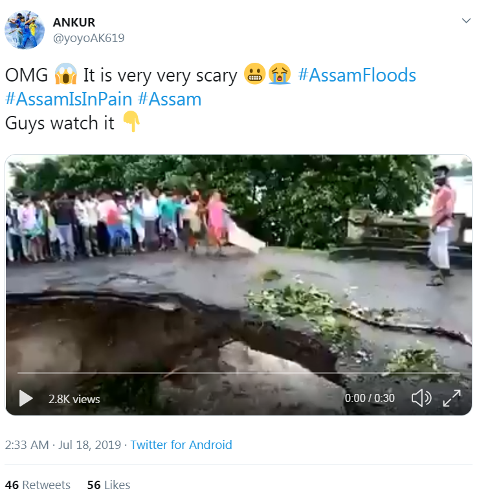
Task: Click ANKUR's profile avatar picture
Action: (x=25, y=30)
